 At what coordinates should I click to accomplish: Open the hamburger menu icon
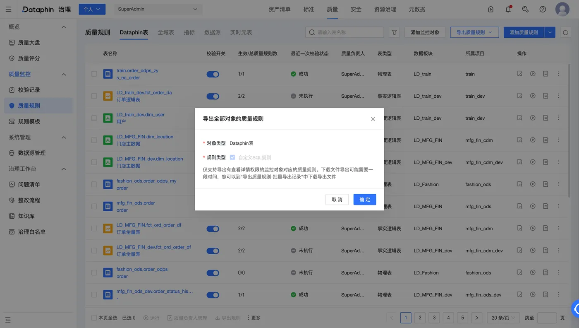point(8,9)
